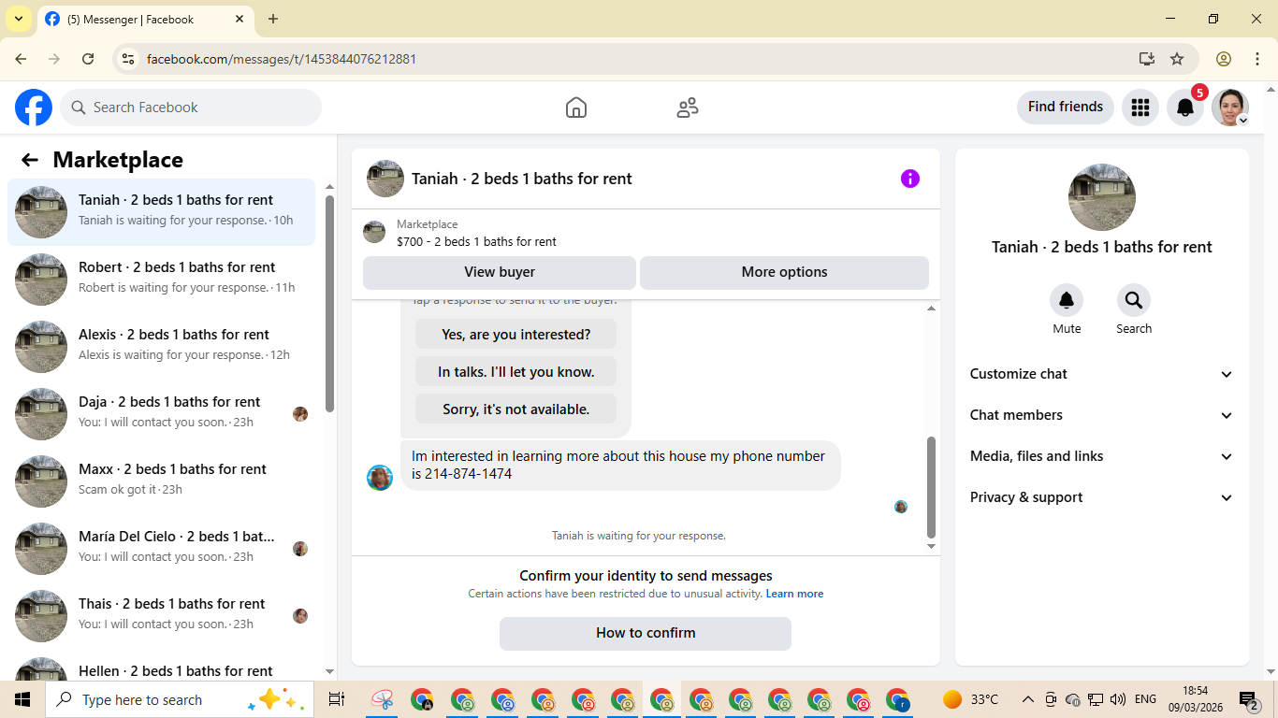Open the Hellen conversation

[161, 667]
